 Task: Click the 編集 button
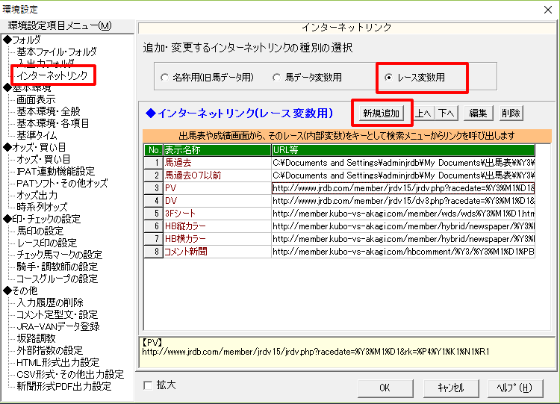(x=478, y=114)
